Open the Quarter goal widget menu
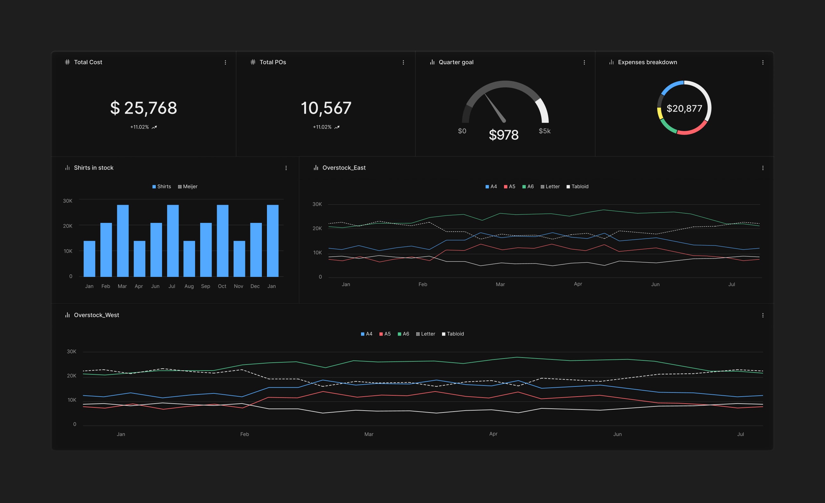825x503 pixels. (584, 62)
